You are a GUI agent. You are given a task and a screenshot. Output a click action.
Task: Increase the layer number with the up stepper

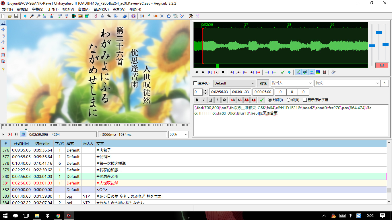[205, 91]
